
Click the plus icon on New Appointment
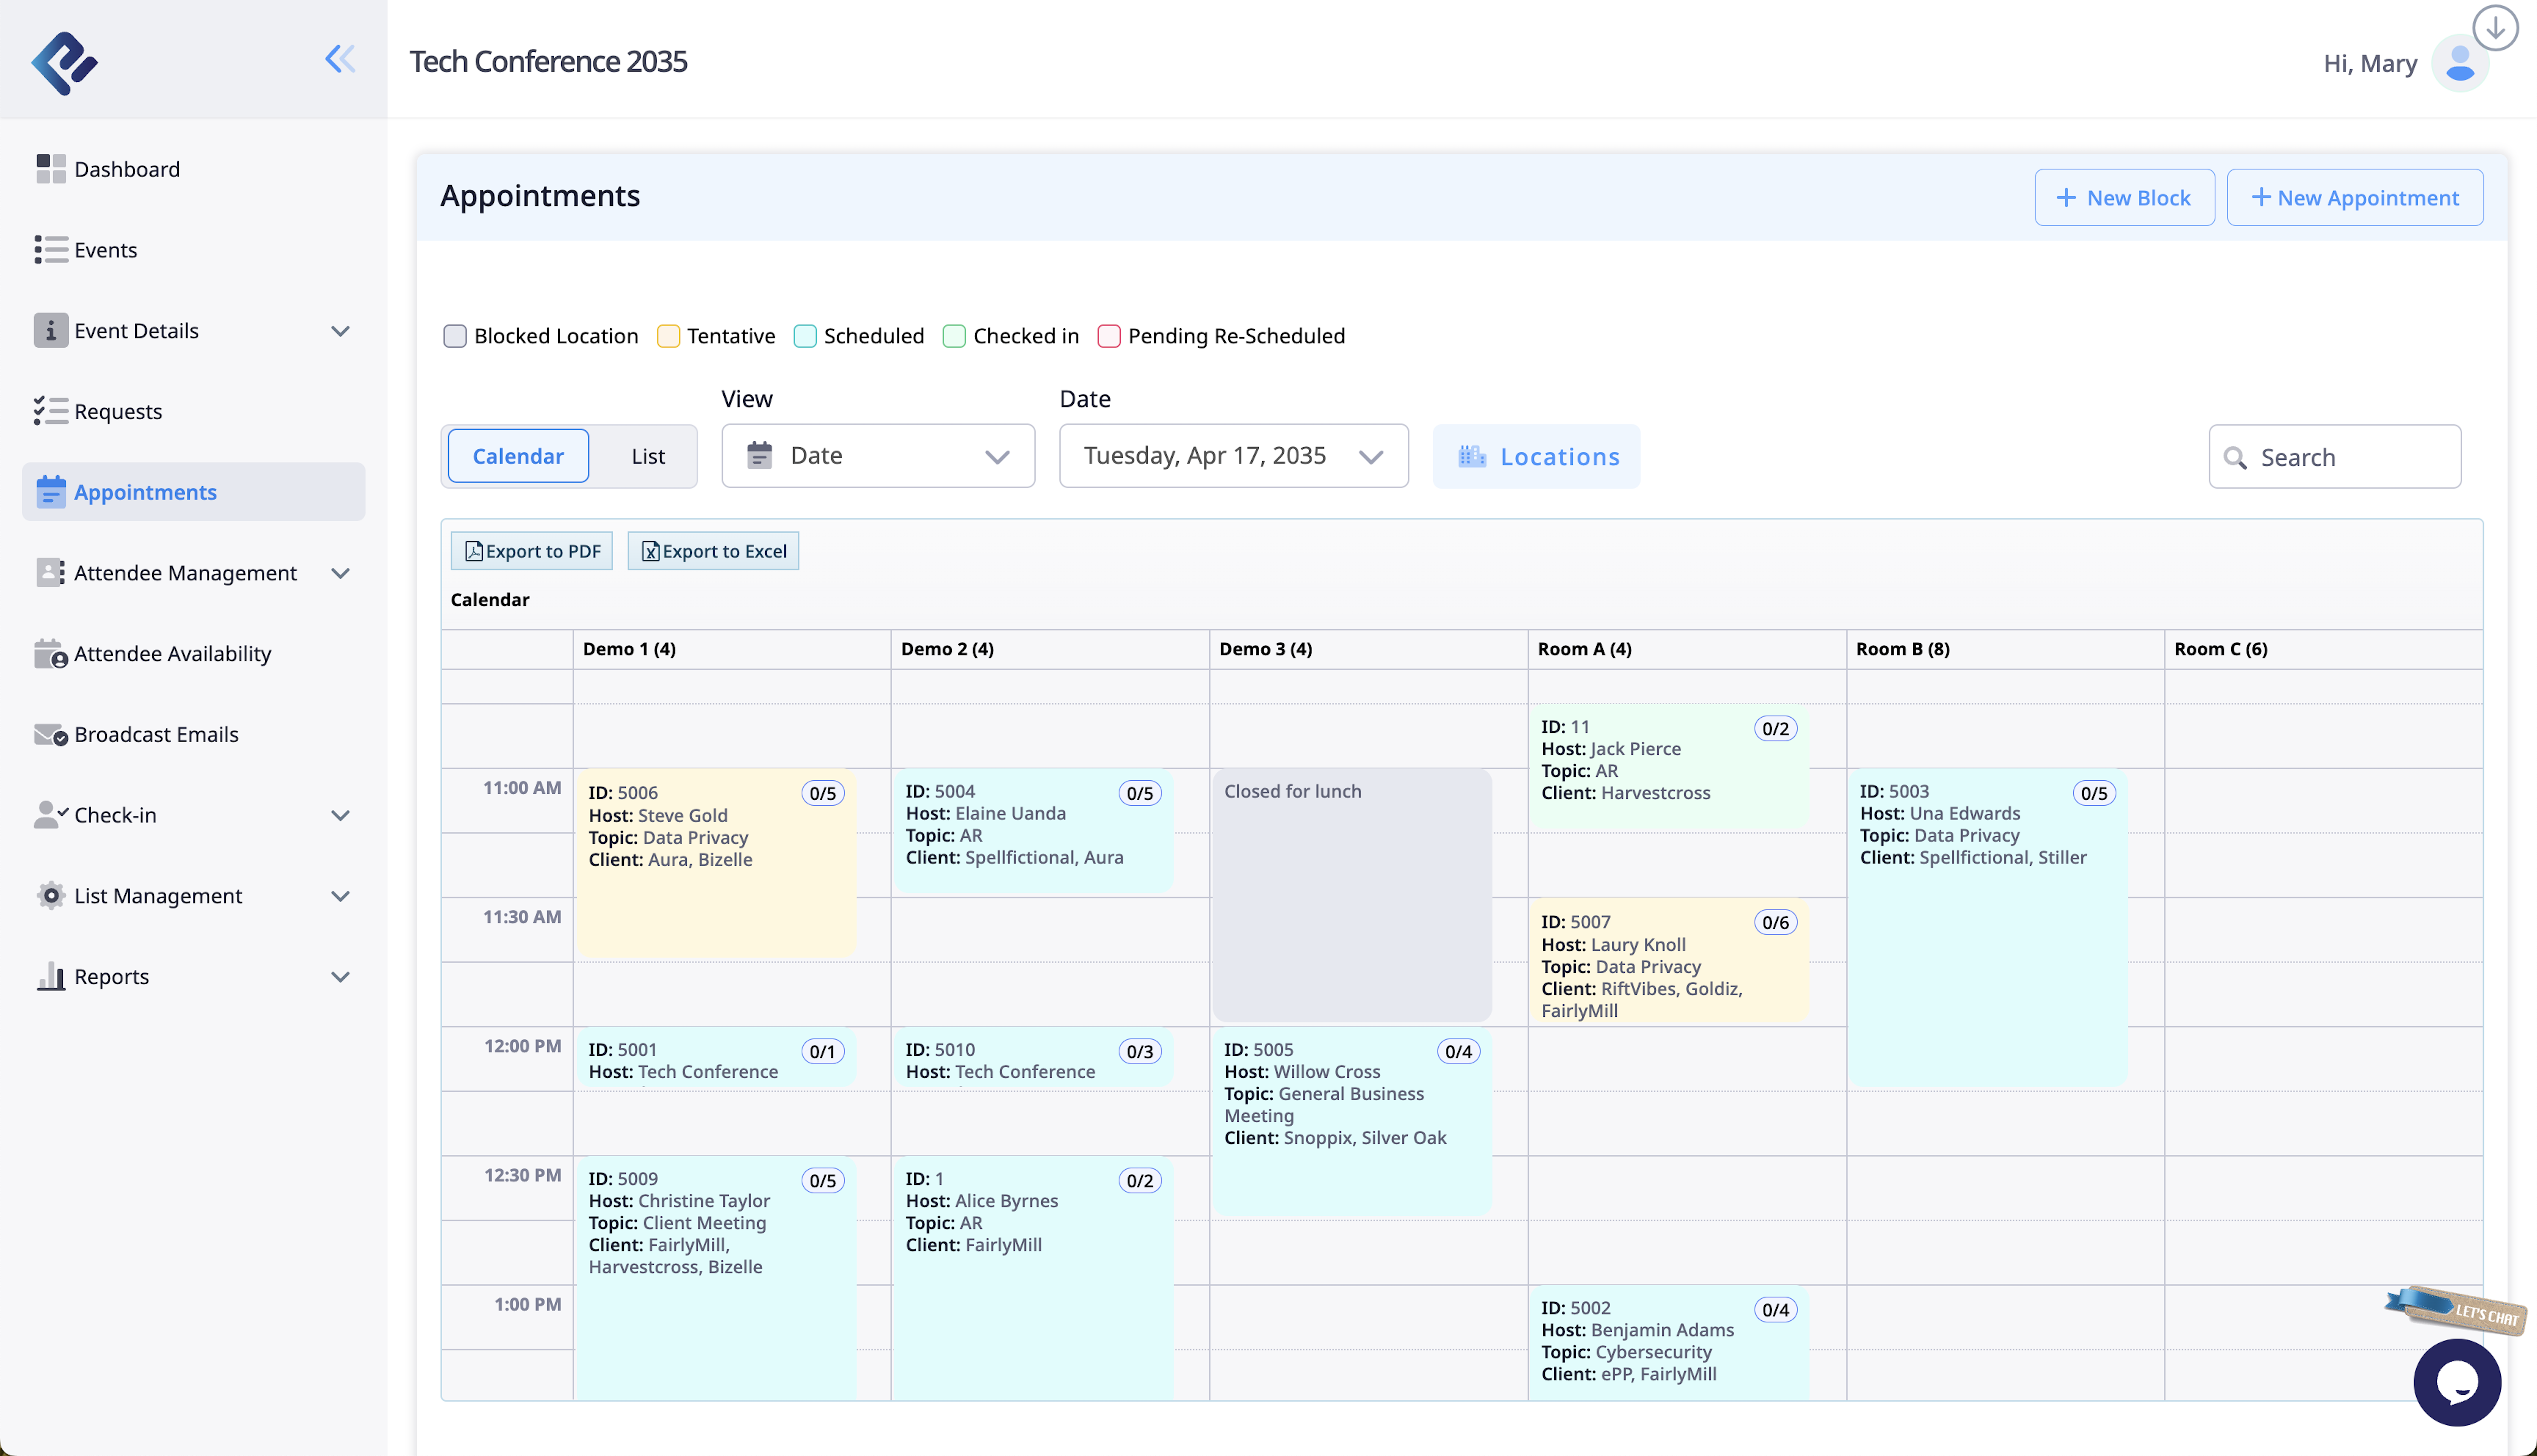(2261, 197)
